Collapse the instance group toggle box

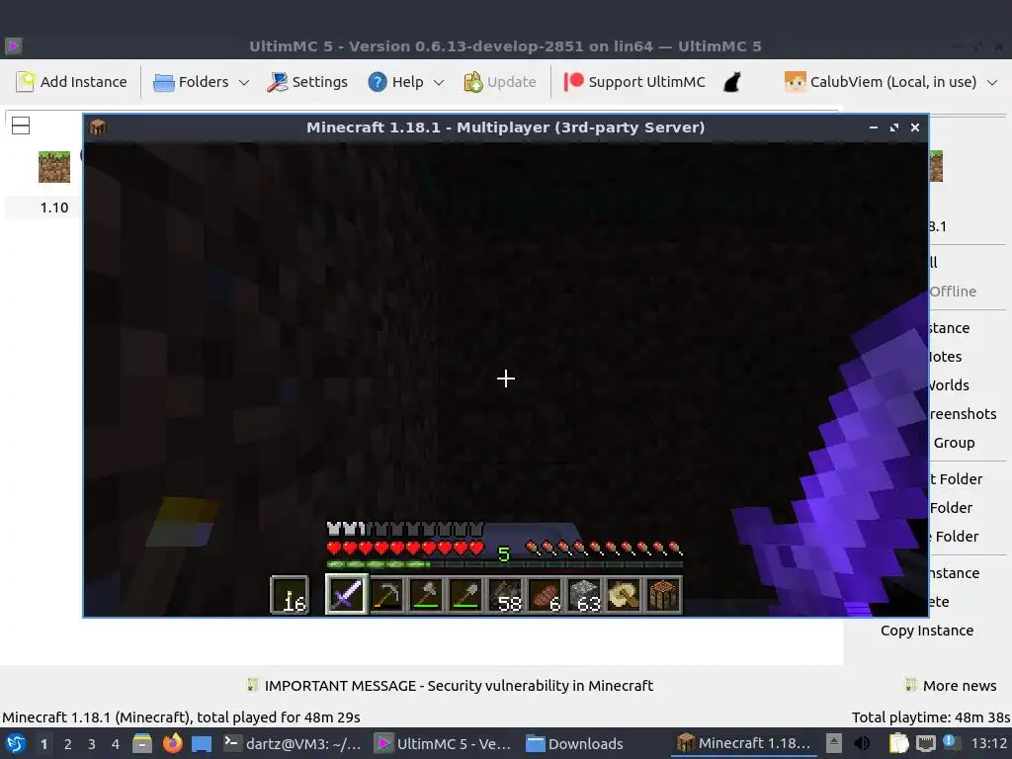tap(21, 126)
